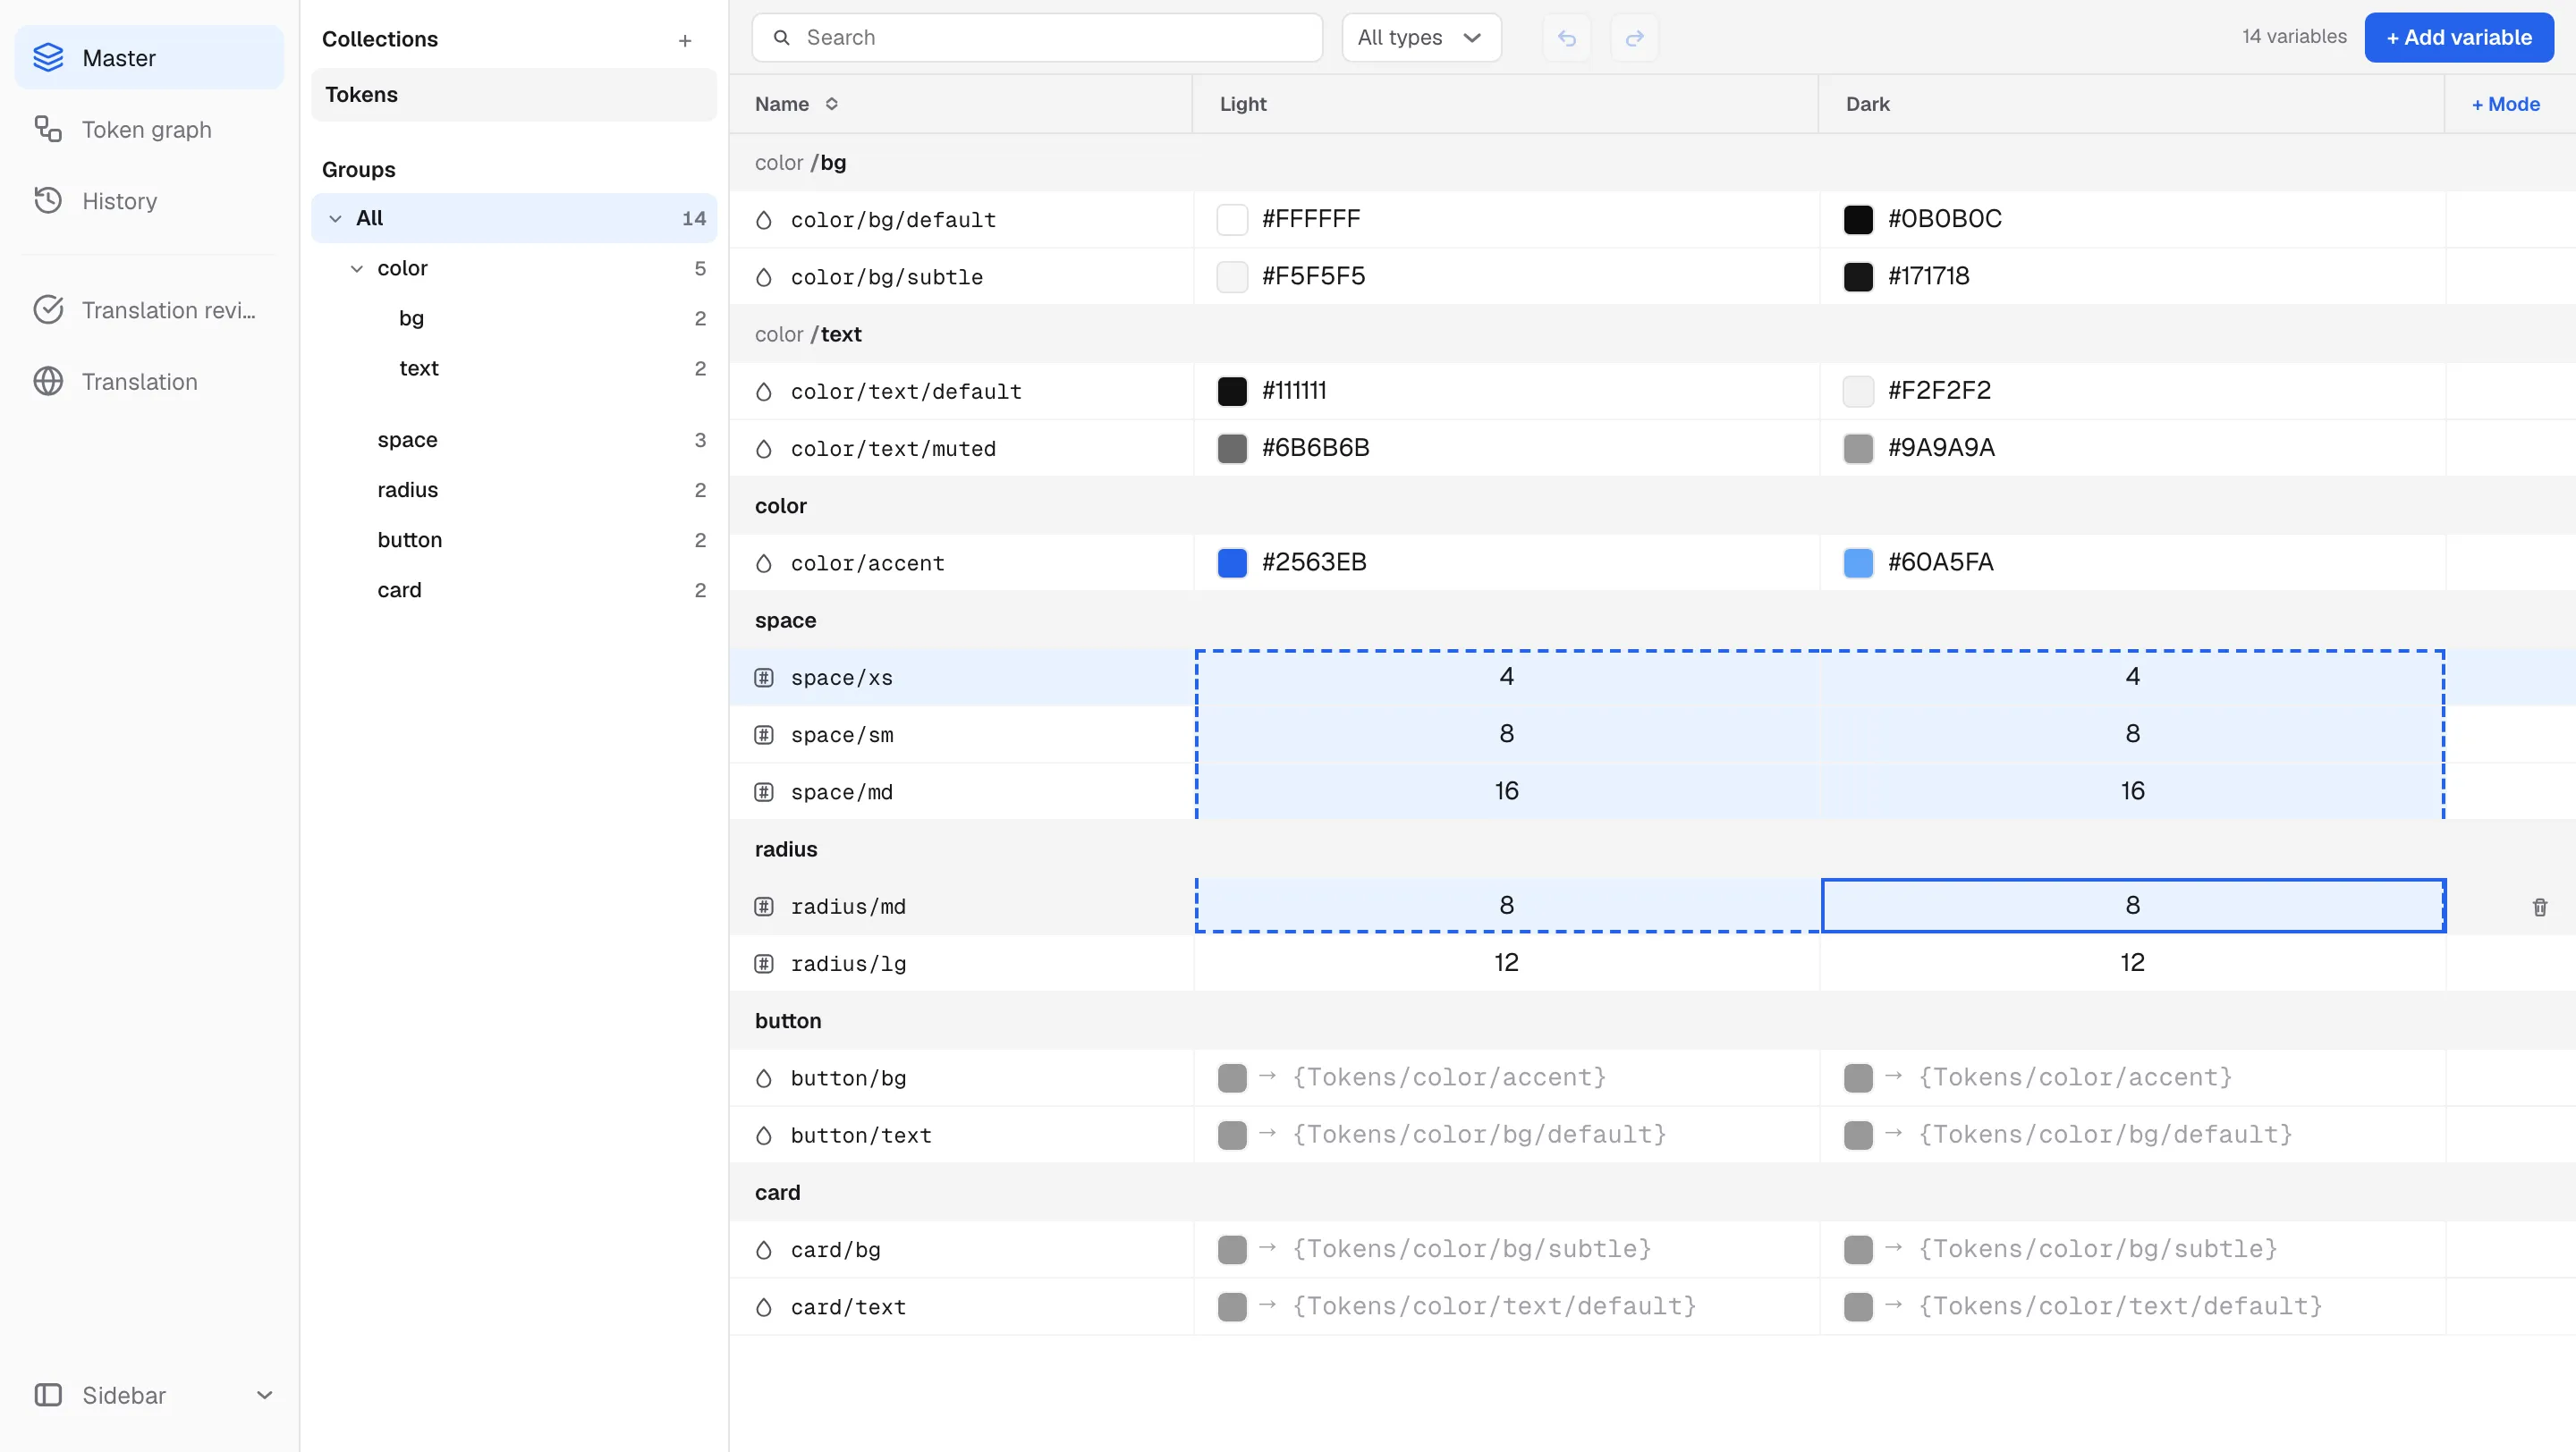This screenshot has height=1452, width=2576.
Task: Open Translation review checkmark icon
Action: click(x=48, y=309)
